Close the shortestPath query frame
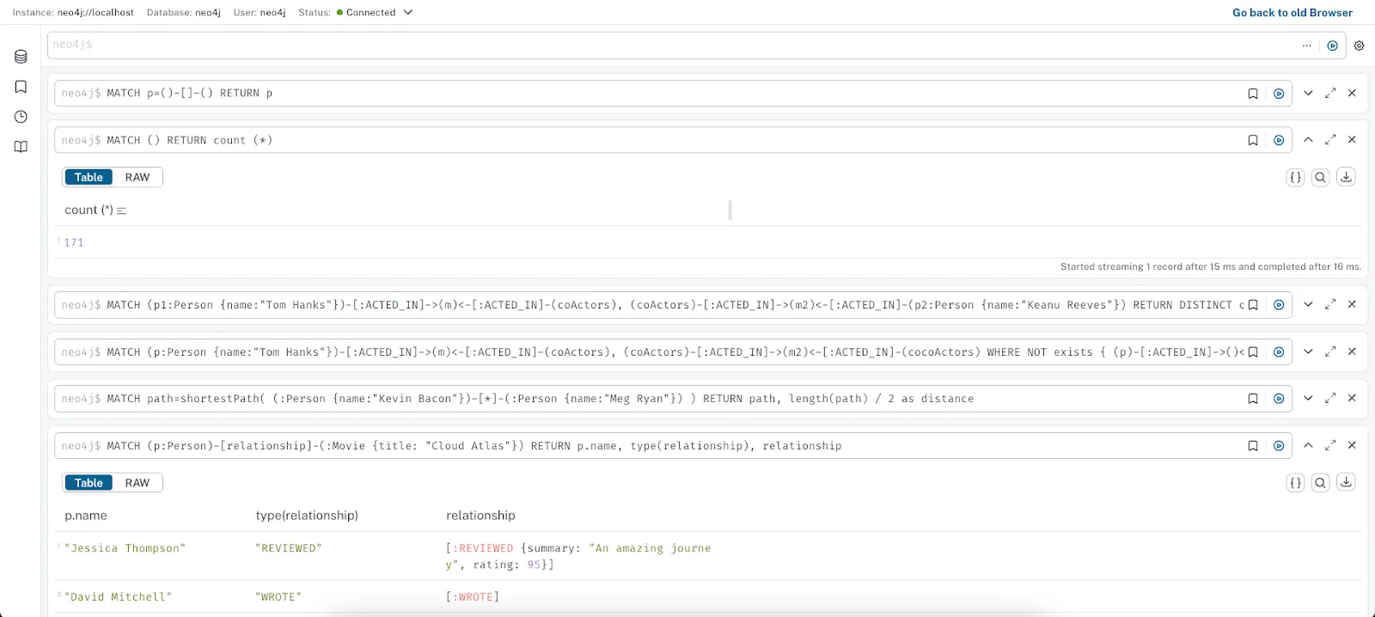 pyautogui.click(x=1352, y=398)
